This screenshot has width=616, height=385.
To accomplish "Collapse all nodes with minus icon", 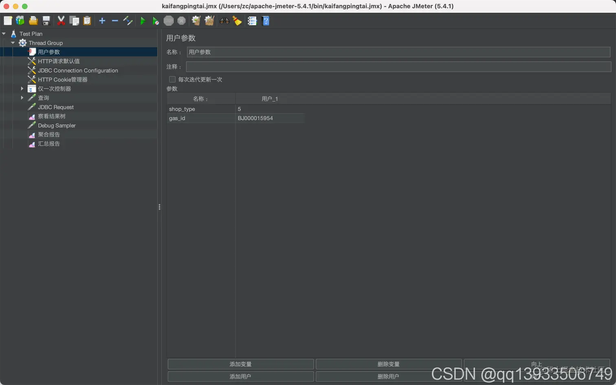I will (x=115, y=21).
